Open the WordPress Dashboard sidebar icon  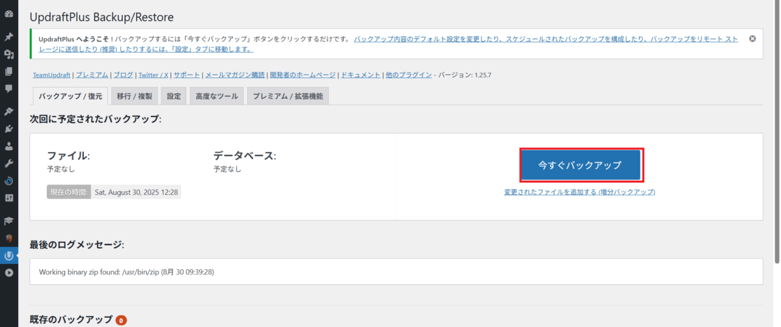pos(8,14)
